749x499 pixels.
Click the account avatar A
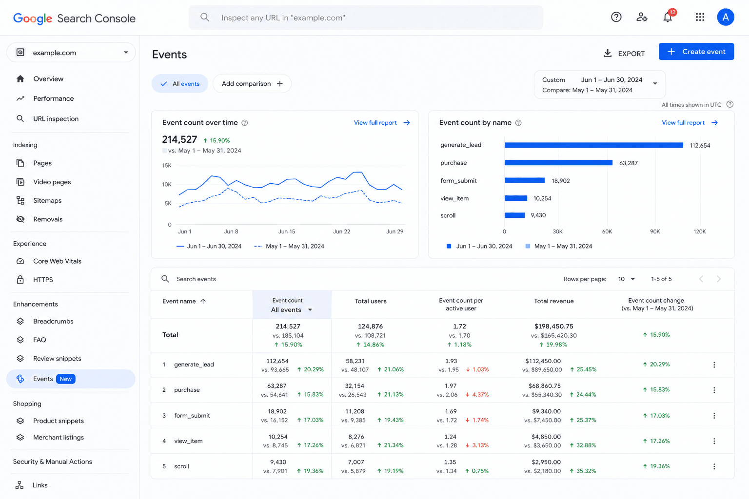point(725,18)
